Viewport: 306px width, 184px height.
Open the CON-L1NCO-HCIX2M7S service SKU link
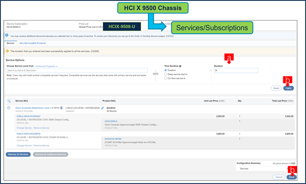[29, 134]
